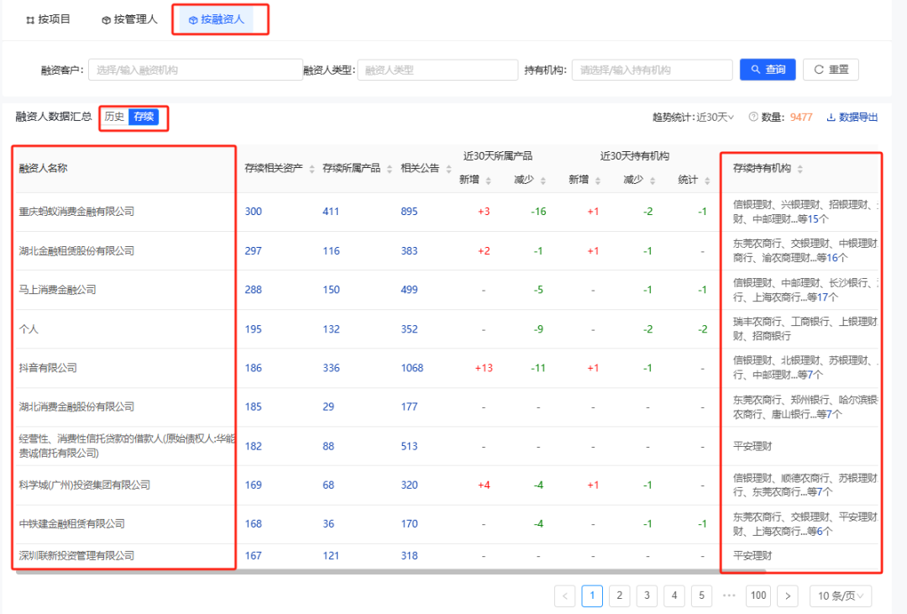Image resolution: width=907 pixels, height=614 pixels.
Task: Click the 查询 search button
Action: [768, 70]
